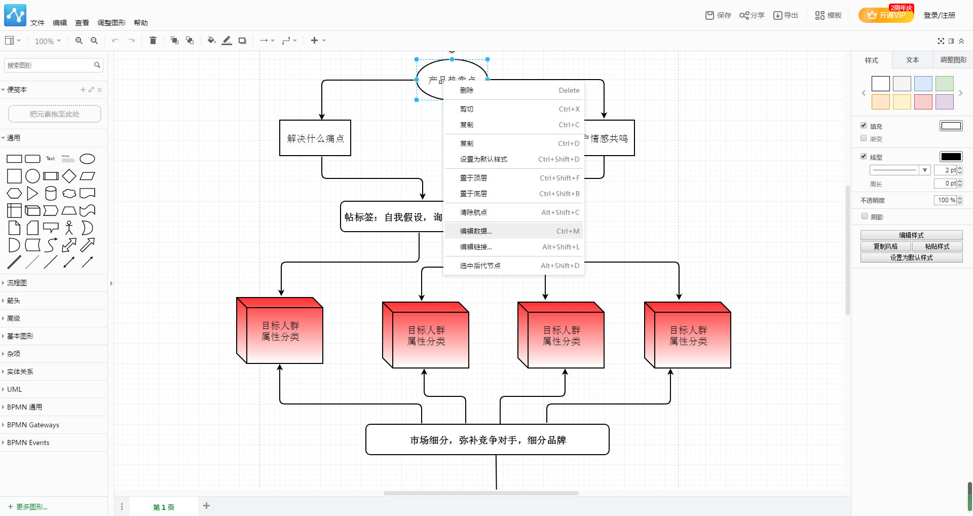The image size is (973, 516).
Task: Select the cloud shape in palette
Action: tap(69, 193)
